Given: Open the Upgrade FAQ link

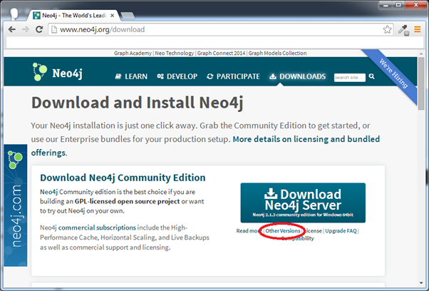Looking at the screenshot, I should pyautogui.click(x=341, y=231).
